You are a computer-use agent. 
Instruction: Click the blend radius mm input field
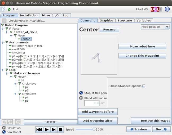tap(92, 103)
